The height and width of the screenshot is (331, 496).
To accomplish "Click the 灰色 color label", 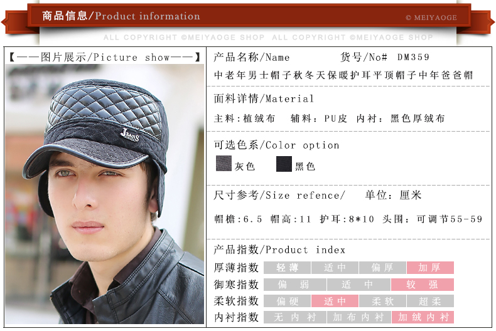I will (x=244, y=167).
